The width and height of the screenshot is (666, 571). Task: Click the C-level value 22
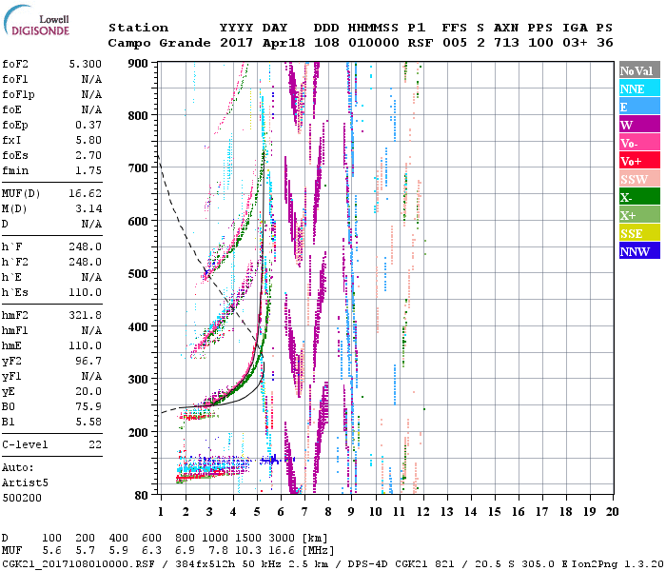95,444
